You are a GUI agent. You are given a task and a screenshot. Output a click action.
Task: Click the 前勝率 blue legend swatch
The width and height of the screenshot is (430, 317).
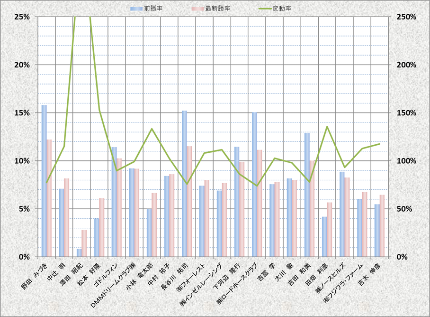[137, 9]
